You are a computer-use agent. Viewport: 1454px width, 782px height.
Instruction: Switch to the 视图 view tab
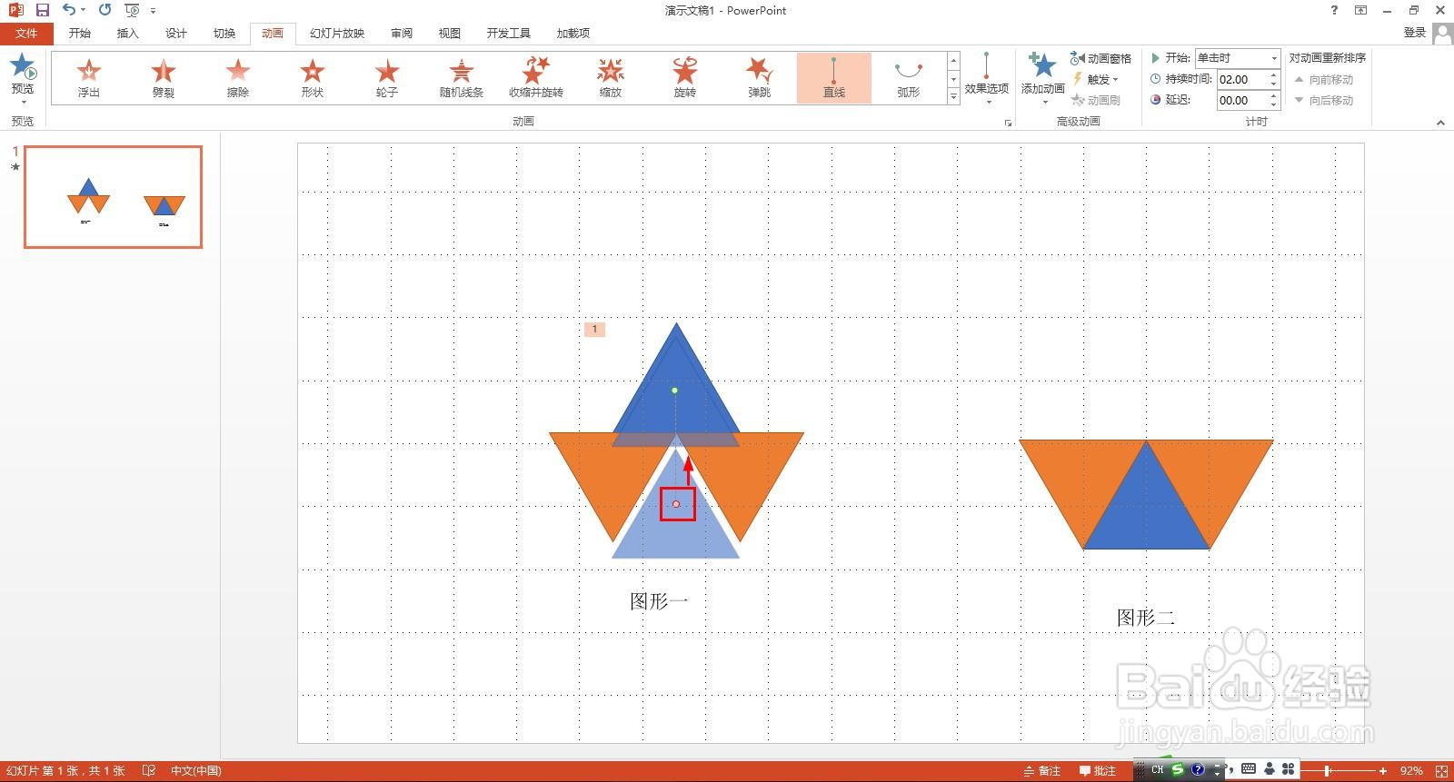[450, 33]
